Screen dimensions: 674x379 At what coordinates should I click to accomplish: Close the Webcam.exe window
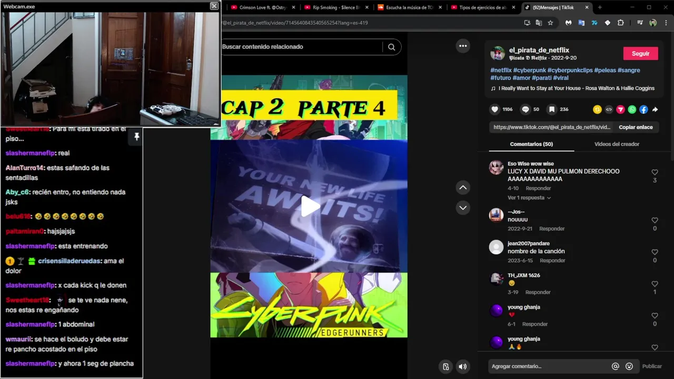214,6
